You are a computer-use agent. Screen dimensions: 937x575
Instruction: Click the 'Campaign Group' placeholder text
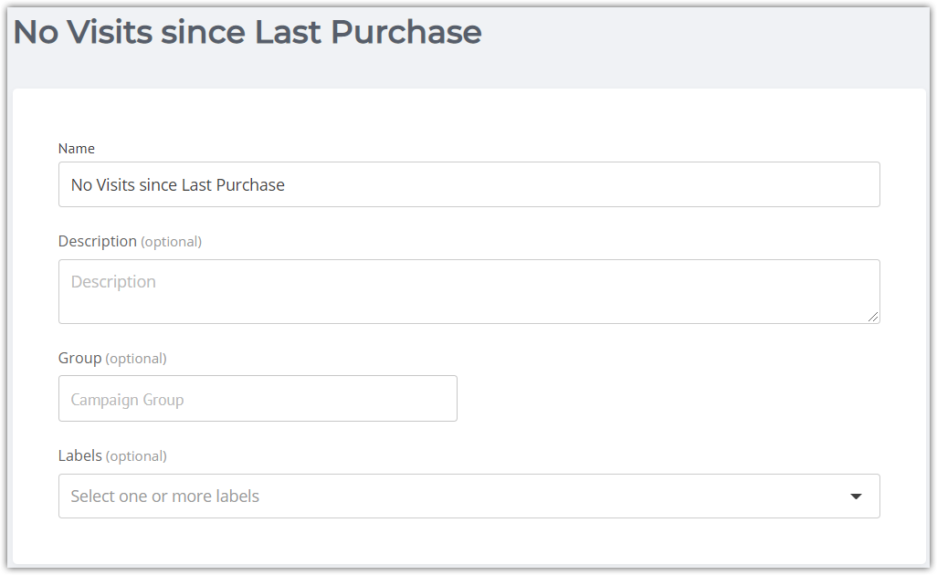tap(127, 400)
